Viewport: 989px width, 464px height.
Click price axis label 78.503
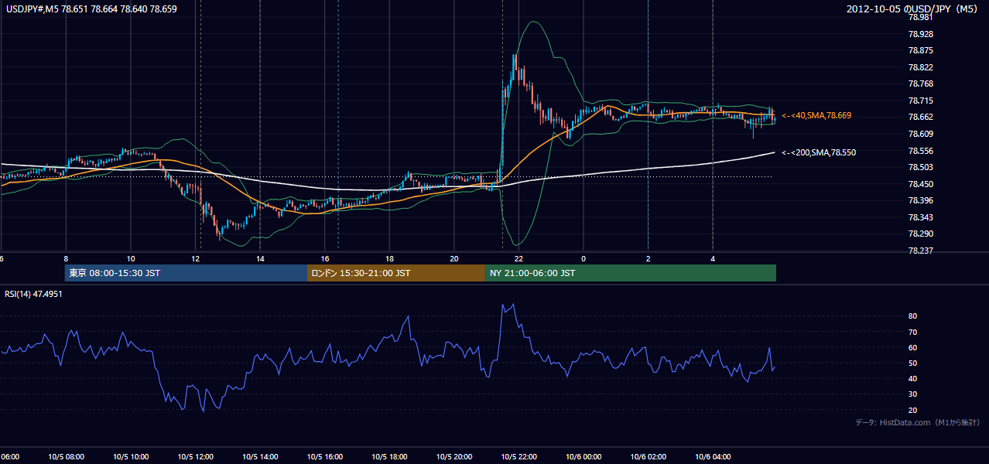point(922,167)
